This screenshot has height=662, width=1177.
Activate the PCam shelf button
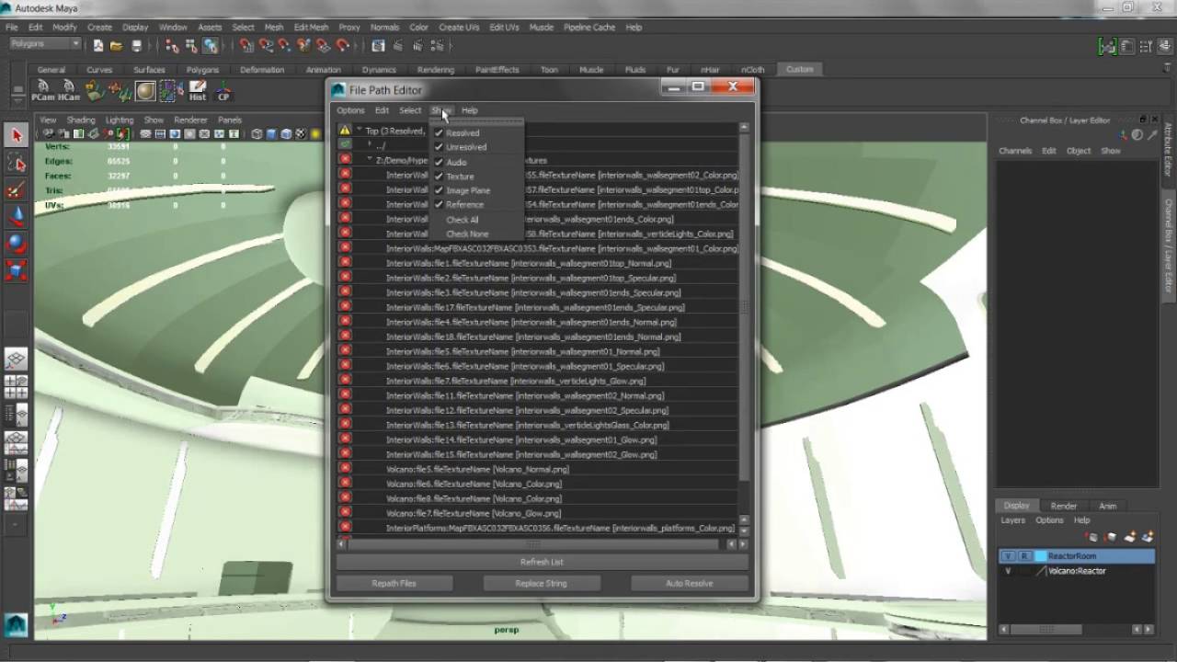click(x=42, y=90)
